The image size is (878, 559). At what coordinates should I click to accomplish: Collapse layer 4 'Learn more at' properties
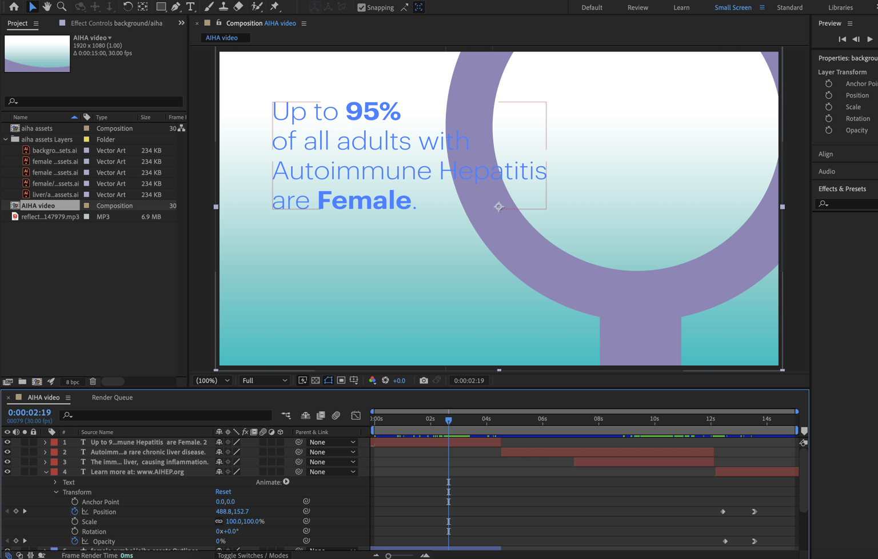[x=46, y=472]
